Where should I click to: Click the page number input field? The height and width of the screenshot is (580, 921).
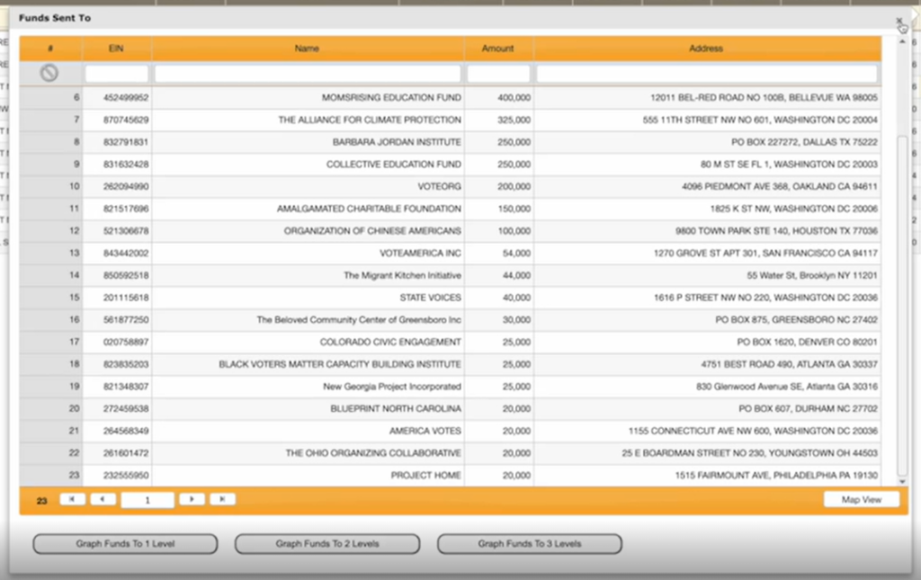(148, 500)
